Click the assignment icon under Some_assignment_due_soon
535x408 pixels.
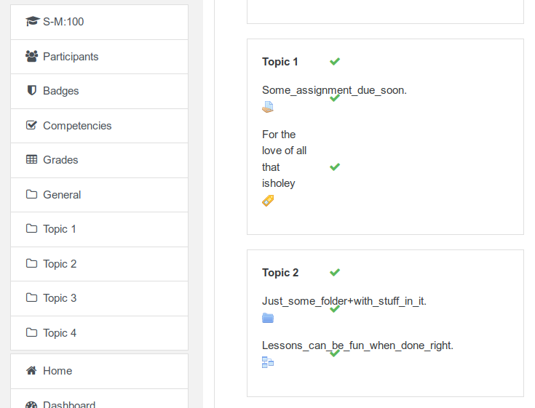click(x=268, y=107)
